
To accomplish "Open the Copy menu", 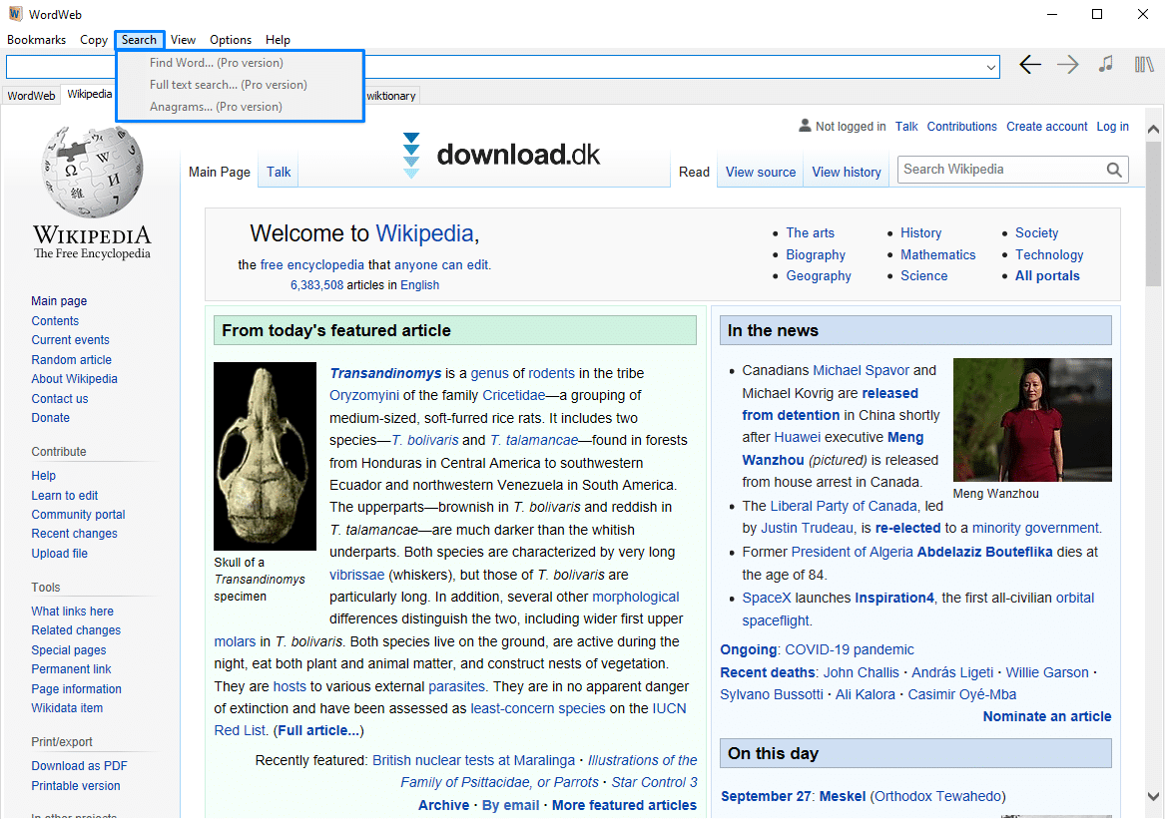I will point(94,40).
